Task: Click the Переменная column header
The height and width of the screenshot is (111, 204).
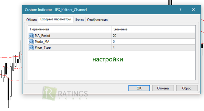Action: tap(70, 29)
